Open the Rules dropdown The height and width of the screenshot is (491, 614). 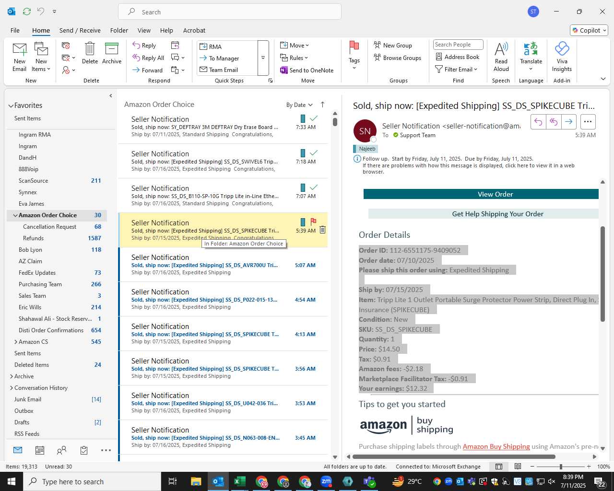click(294, 58)
